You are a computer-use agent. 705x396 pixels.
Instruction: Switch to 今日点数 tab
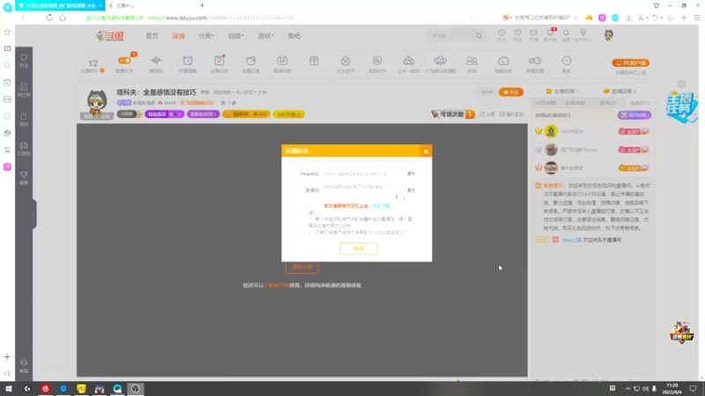coord(545,103)
